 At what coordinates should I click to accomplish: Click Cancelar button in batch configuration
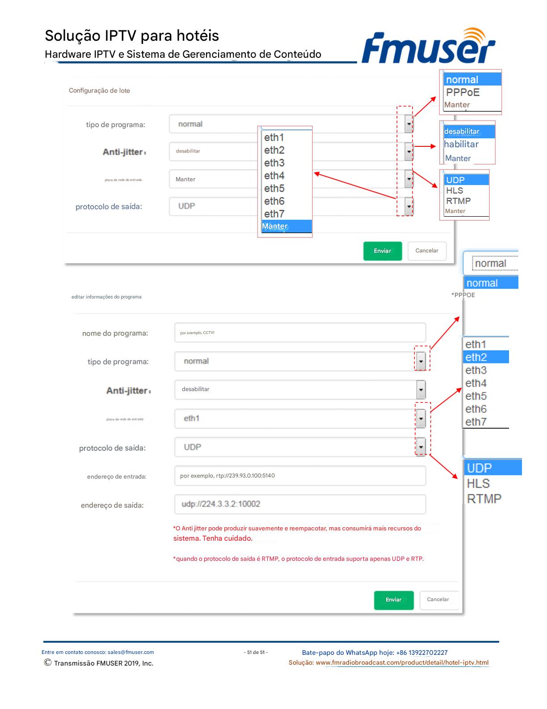tap(427, 251)
